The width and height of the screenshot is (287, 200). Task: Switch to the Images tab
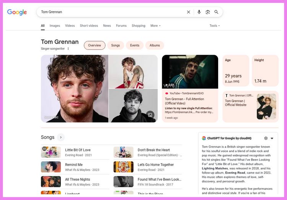click(55, 26)
